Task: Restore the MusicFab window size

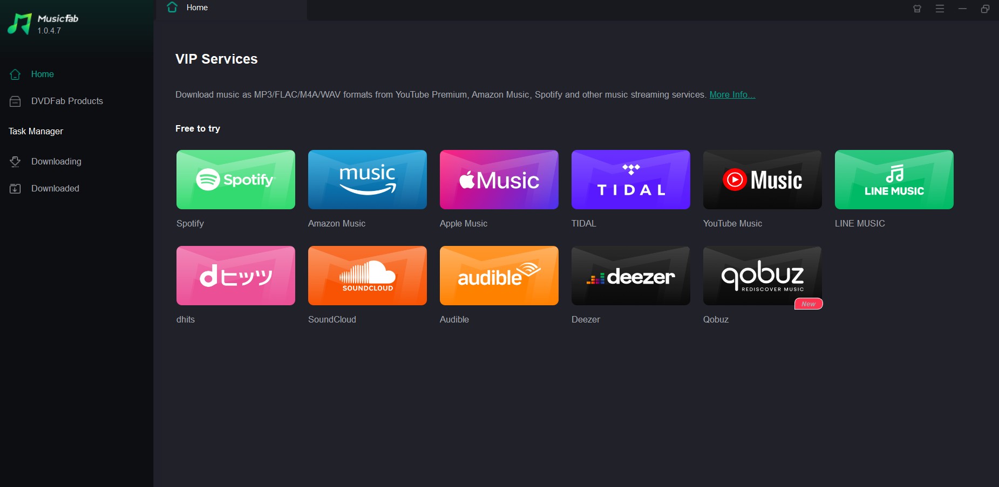Action: coord(985,9)
